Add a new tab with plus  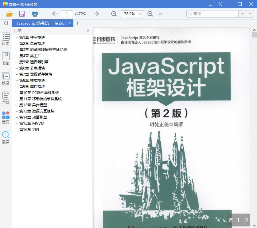[78, 23]
